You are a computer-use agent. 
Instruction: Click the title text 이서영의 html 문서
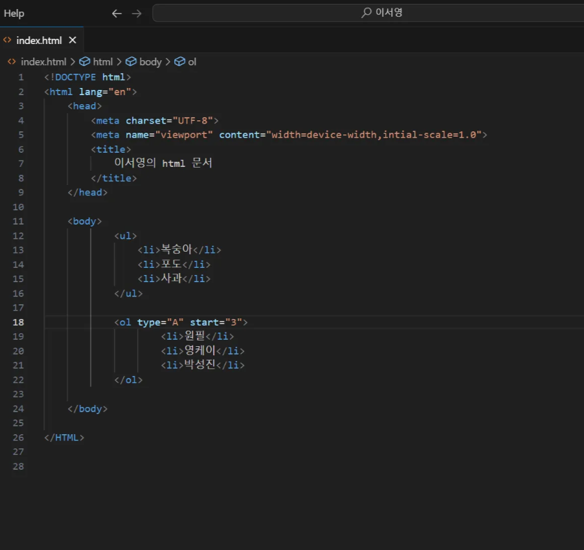coord(163,163)
